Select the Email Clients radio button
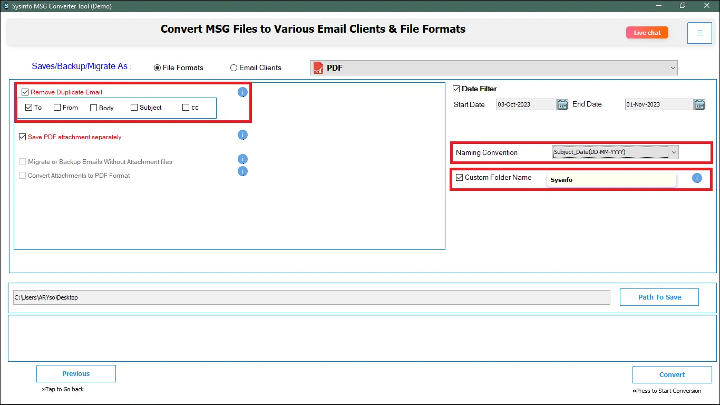Viewport: 720px width, 405px height. (x=233, y=68)
